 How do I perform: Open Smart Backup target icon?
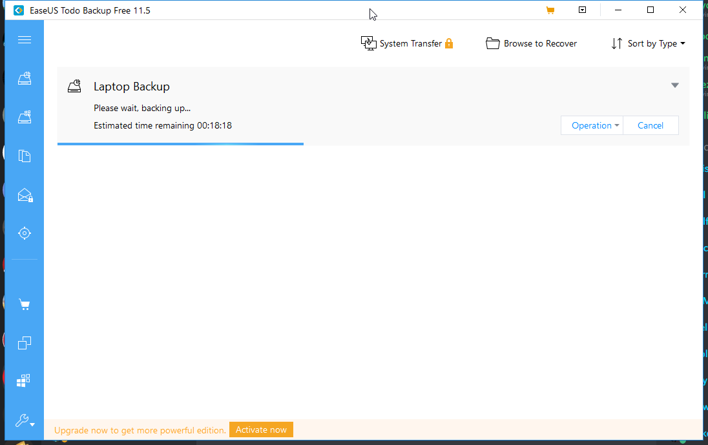(x=25, y=233)
